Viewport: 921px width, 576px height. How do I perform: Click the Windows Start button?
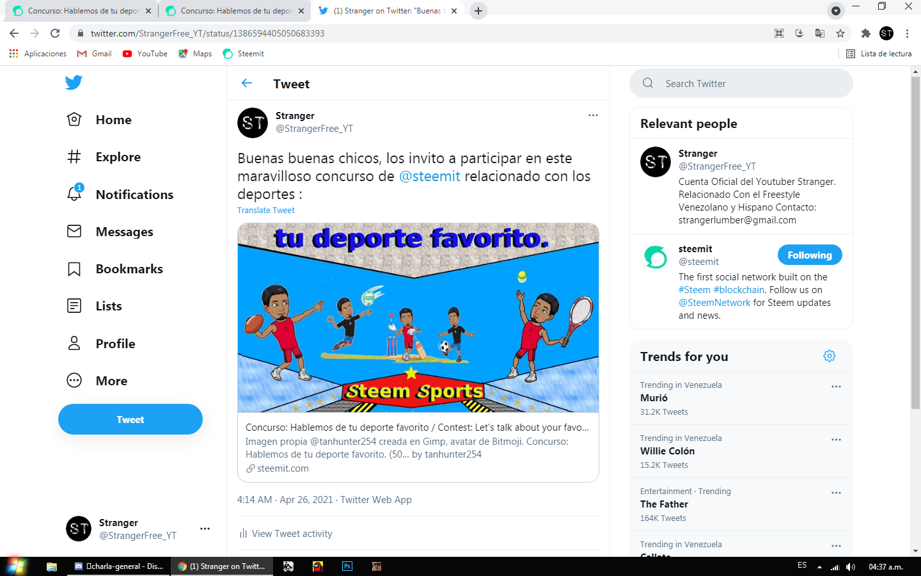tap(16, 566)
